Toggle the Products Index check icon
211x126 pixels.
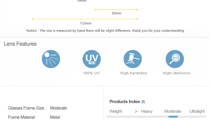pos(143,102)
